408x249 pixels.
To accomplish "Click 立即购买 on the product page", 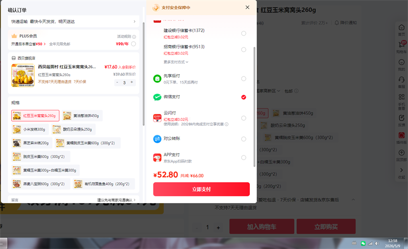I will pyautogui.click(x=326, y=227).
